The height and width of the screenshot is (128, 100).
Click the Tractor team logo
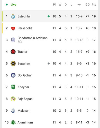click(x=13, y=52)
